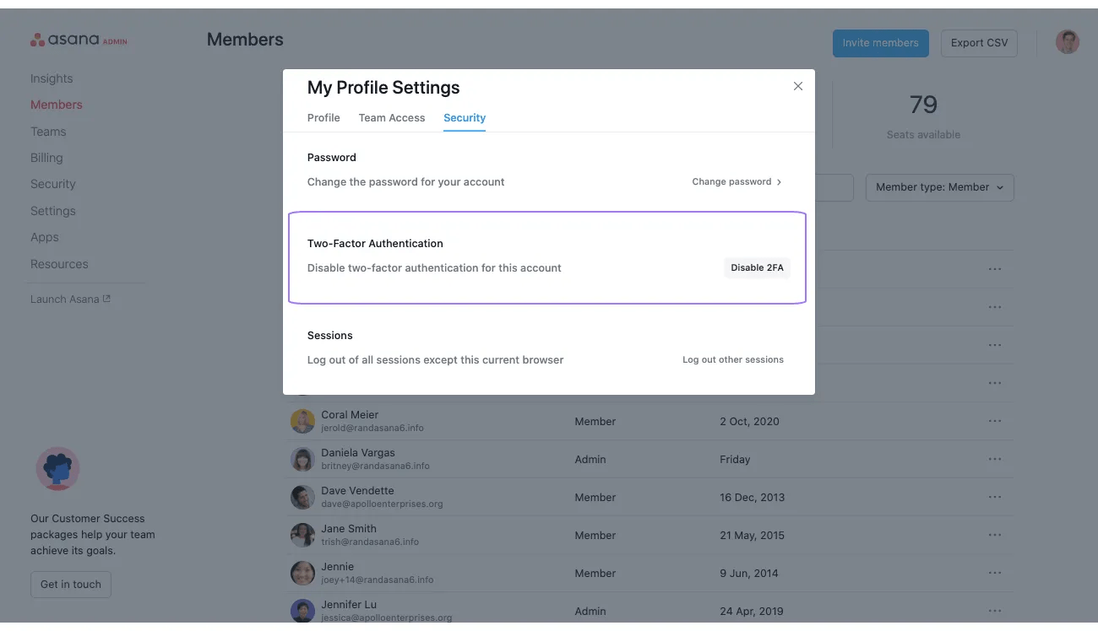Image resolution: width=1098 pixels, height=631 pixels.
Task: Switch to the Team Access tab
Action: (x=392, y=118)
